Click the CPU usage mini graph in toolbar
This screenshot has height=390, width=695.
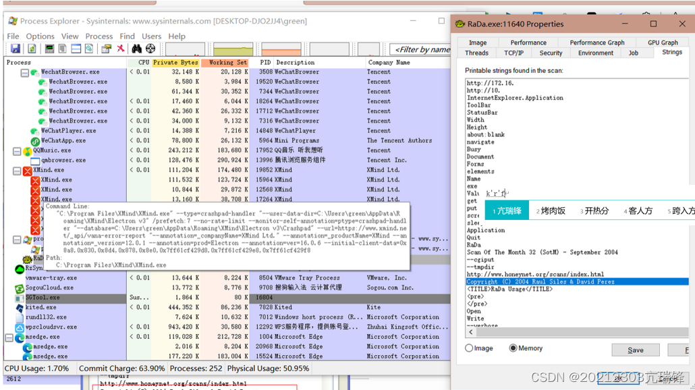[186, 49]
